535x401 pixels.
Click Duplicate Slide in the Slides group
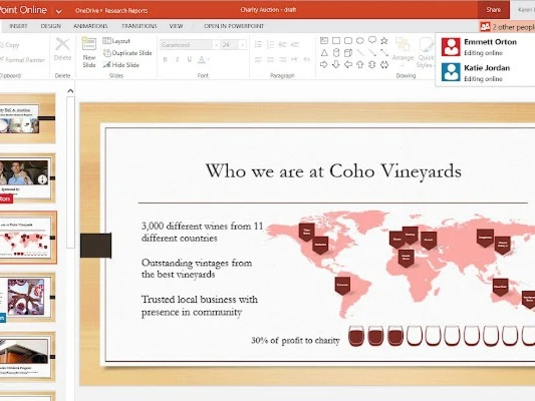(128, 53)
